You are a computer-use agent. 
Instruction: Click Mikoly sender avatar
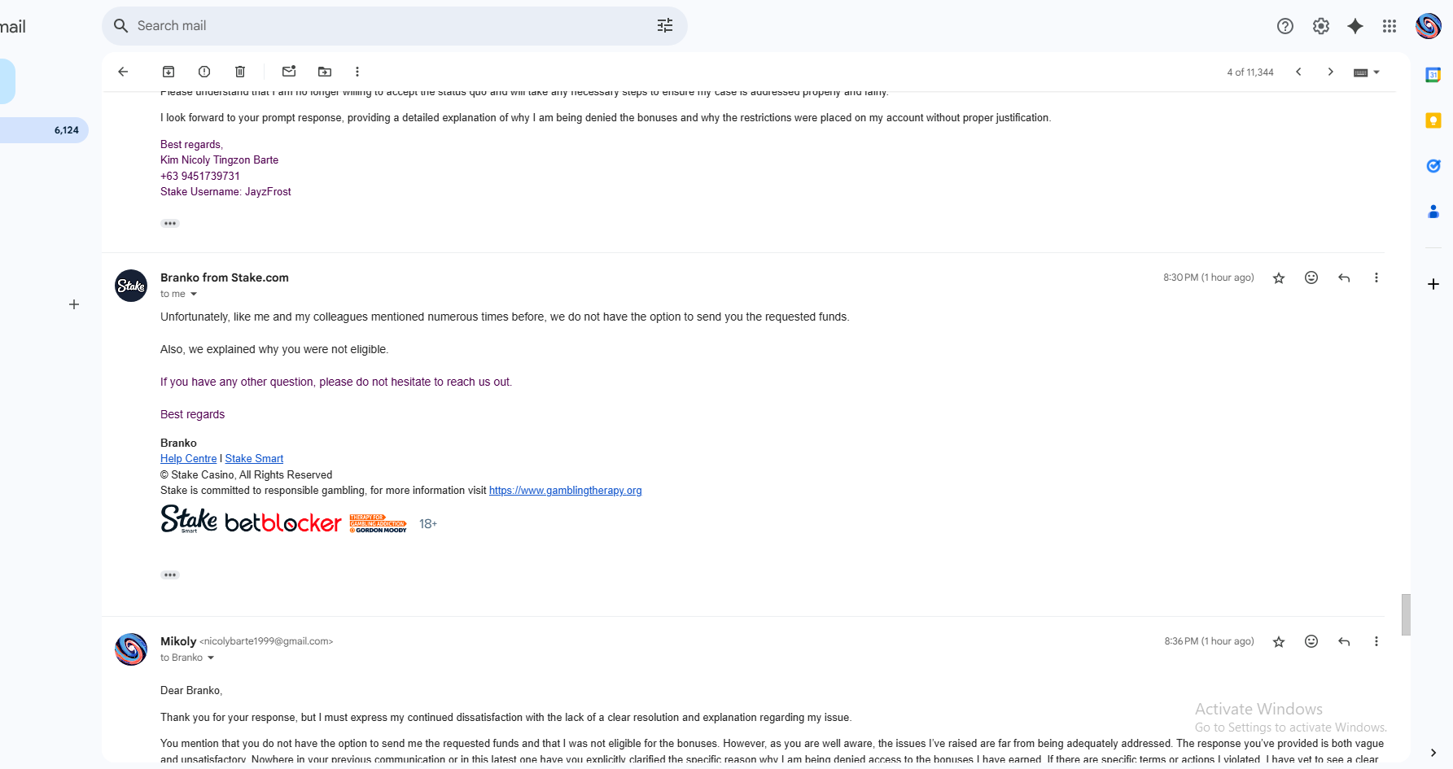tap(131, 649)
